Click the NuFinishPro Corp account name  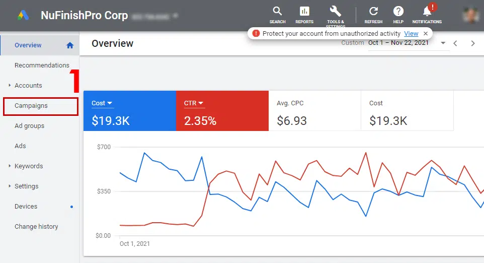coord(84,15)
